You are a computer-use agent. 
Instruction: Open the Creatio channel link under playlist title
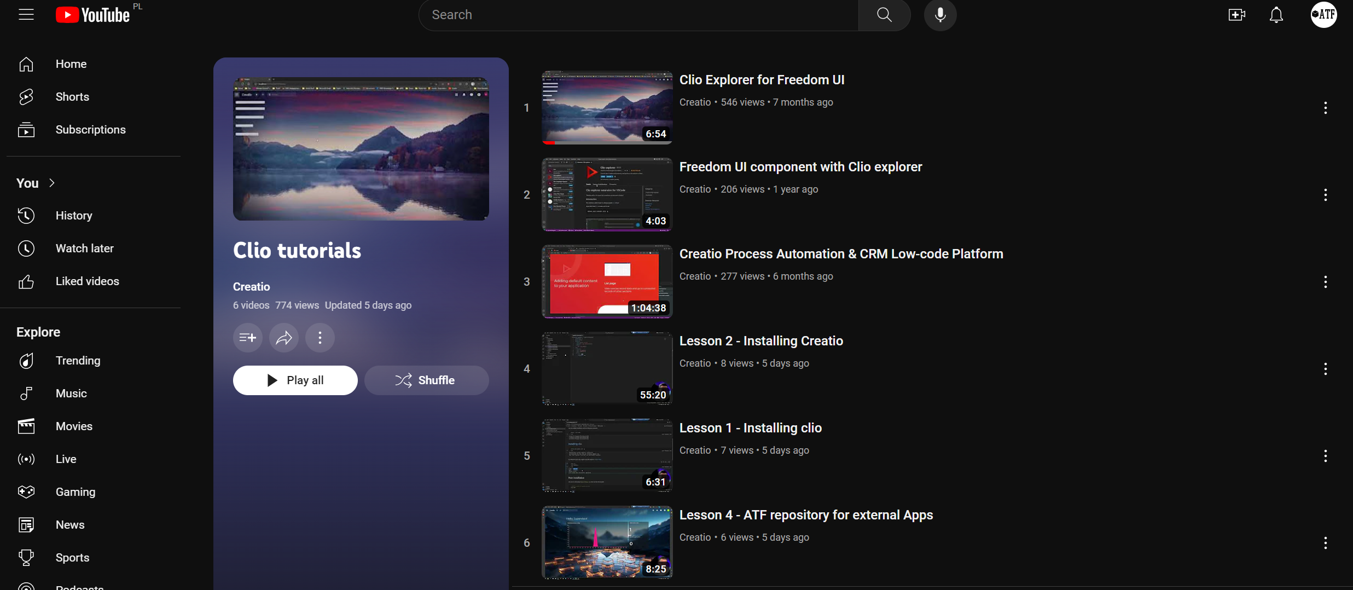[252, 287]
